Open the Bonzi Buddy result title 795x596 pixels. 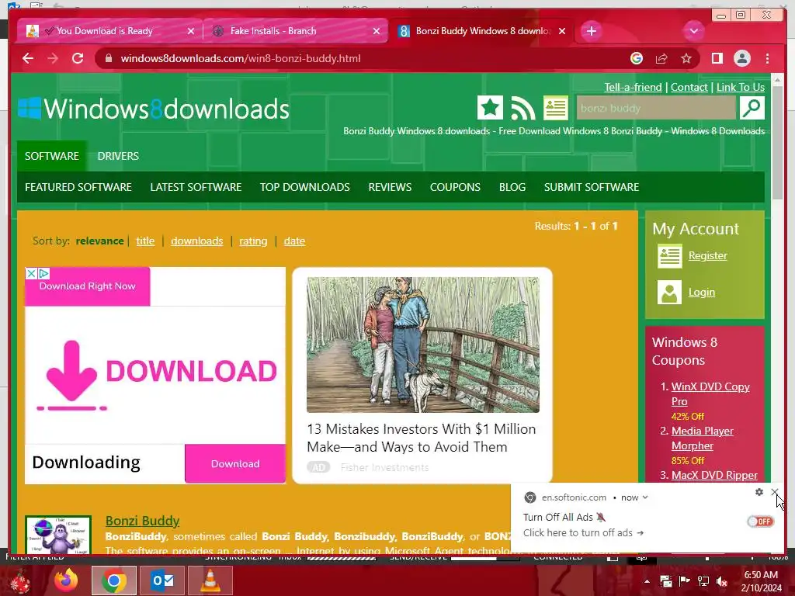[x=143, y=521]
